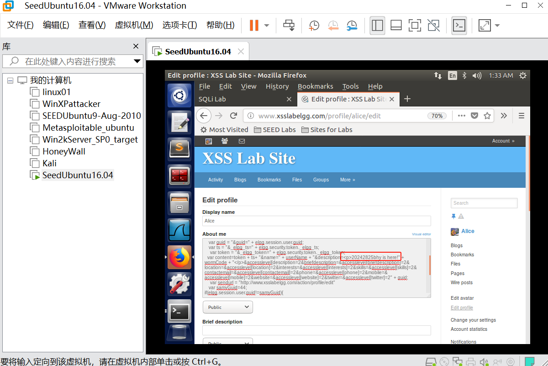Launch Sublime Text from Ubuntu dock
The height and width of the screenshot is (366, 548).
tap(179, 149)
